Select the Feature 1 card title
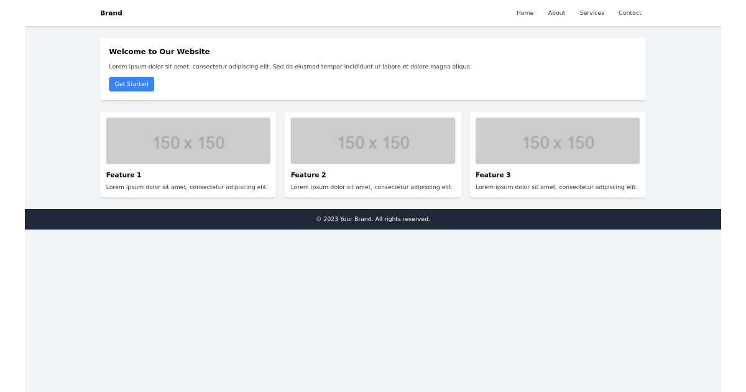The height and width of the screenshot is (392, 746). click(x=123, y=175)
